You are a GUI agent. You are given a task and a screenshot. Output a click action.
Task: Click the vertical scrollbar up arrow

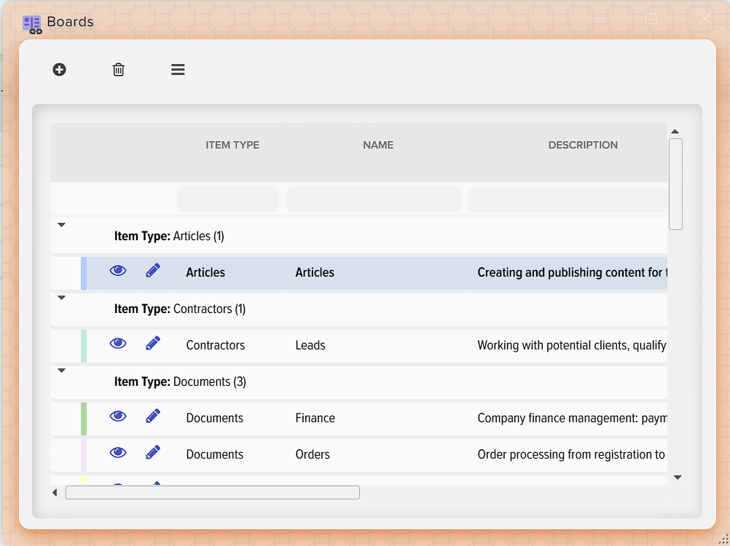[x=675, y=132]
